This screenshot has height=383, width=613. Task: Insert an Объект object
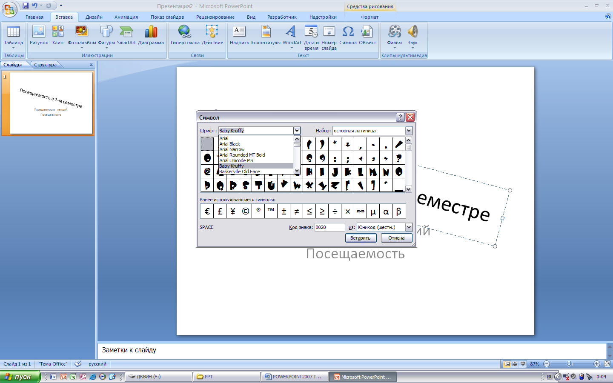coord(367,36)
